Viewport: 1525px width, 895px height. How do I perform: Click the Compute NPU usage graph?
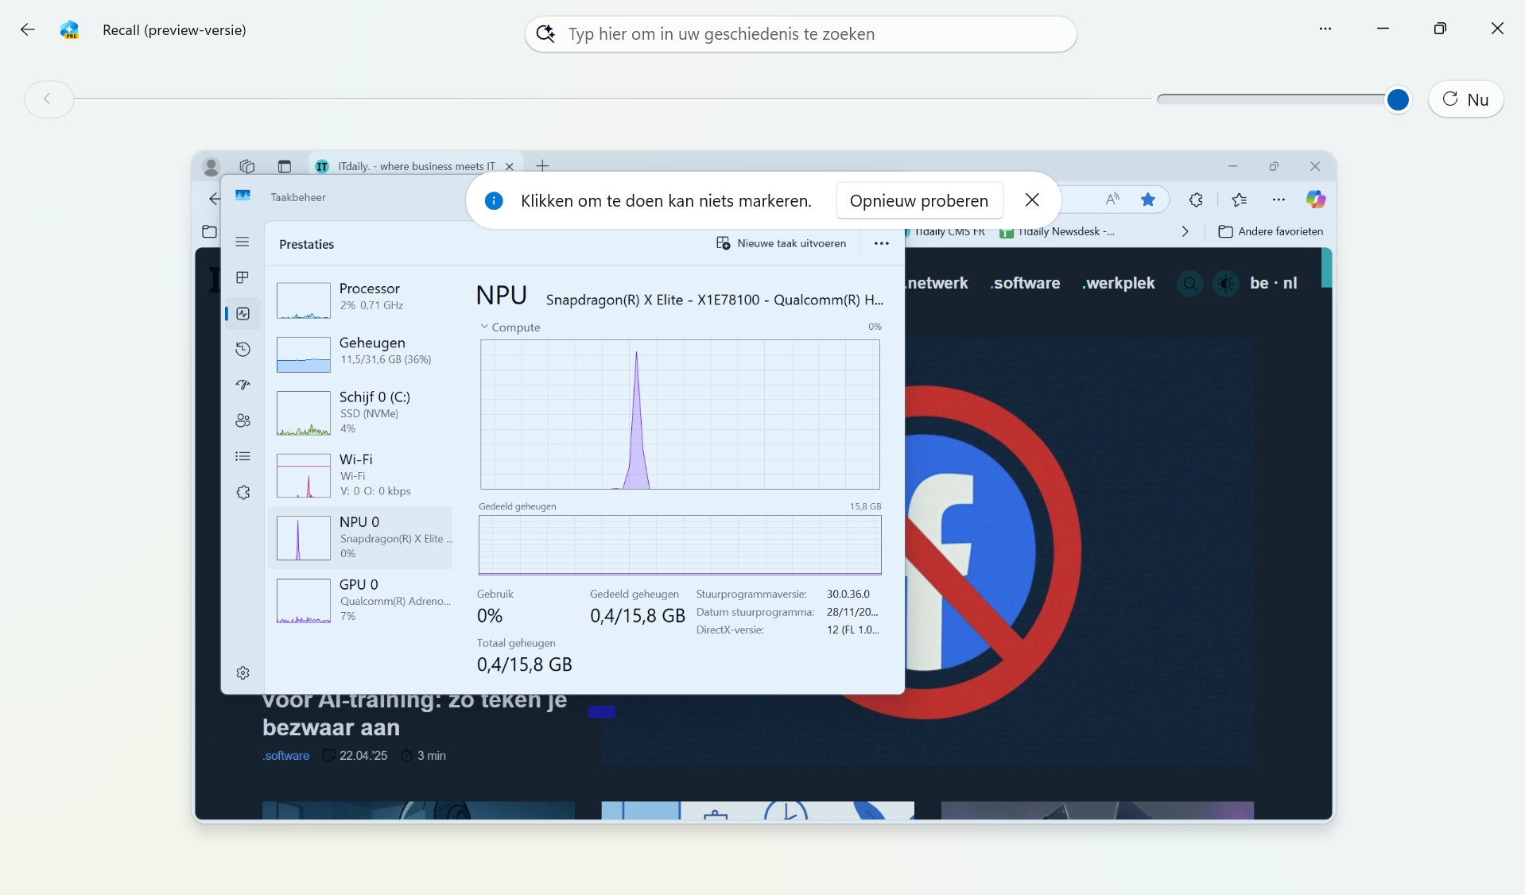(x=680, y=414)
